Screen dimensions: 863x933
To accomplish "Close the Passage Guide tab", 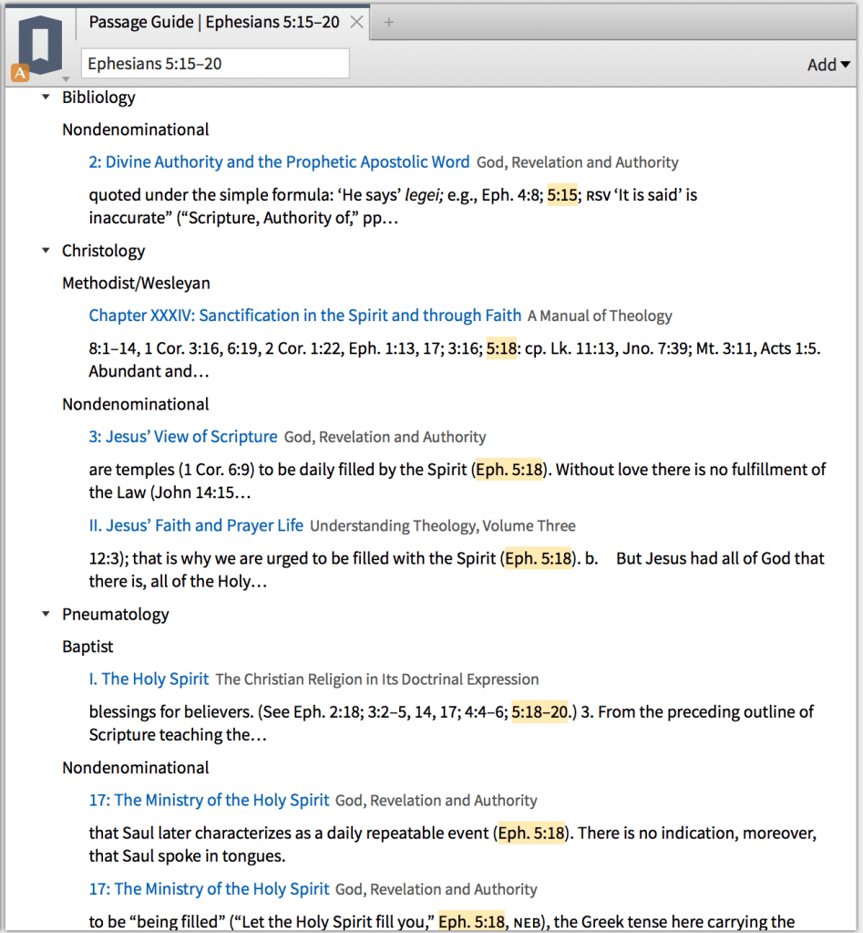I will pyautogui.click(x=355, y=22).
